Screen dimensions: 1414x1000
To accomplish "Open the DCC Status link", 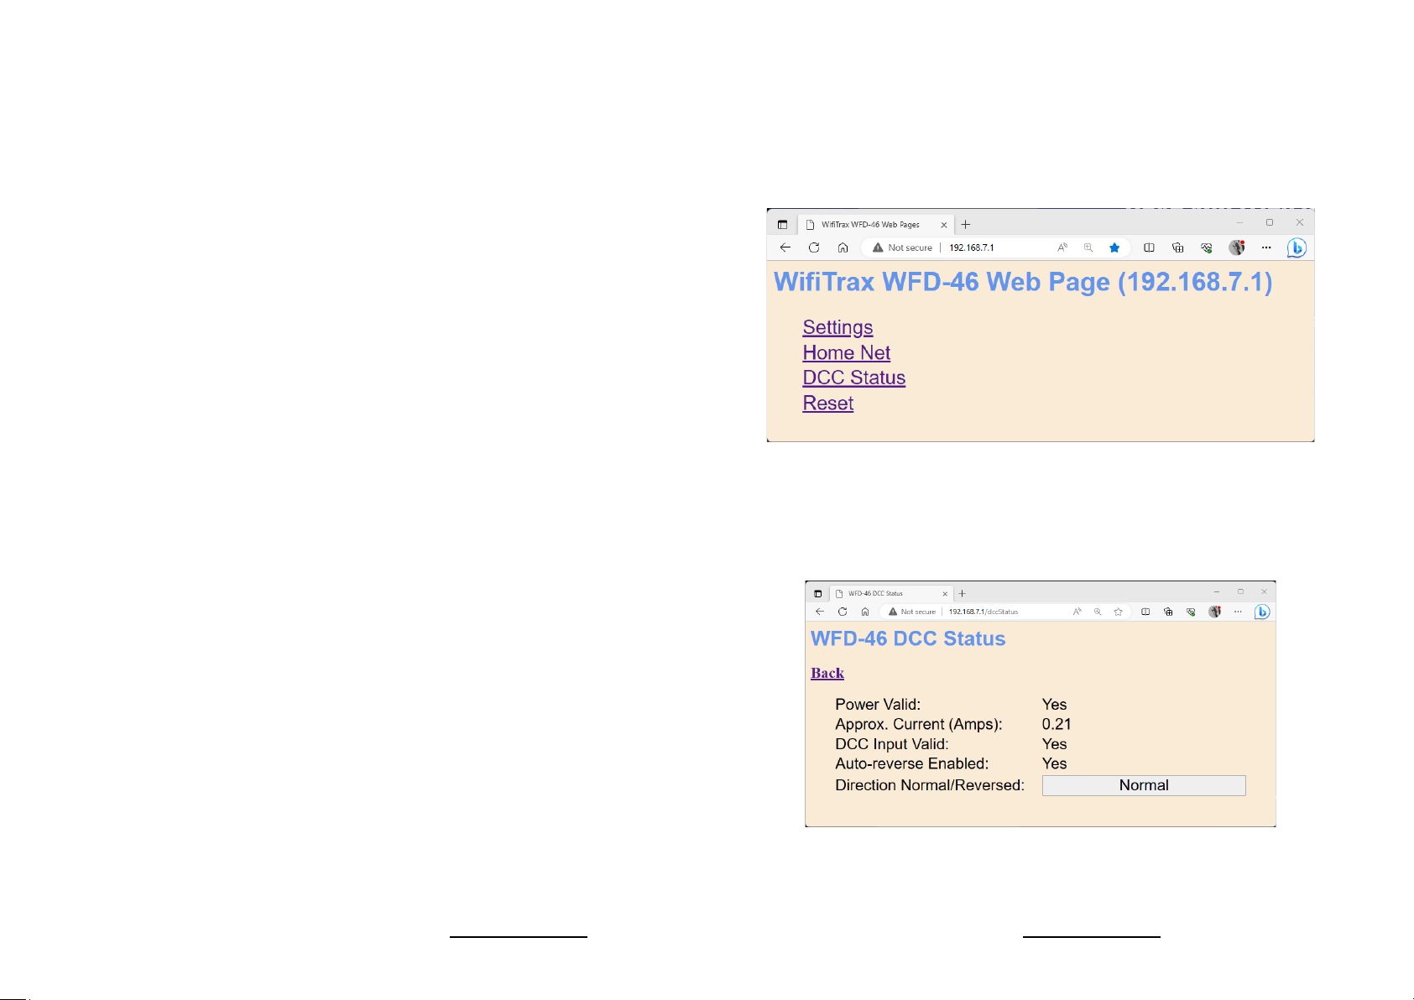I will [853, 378].
